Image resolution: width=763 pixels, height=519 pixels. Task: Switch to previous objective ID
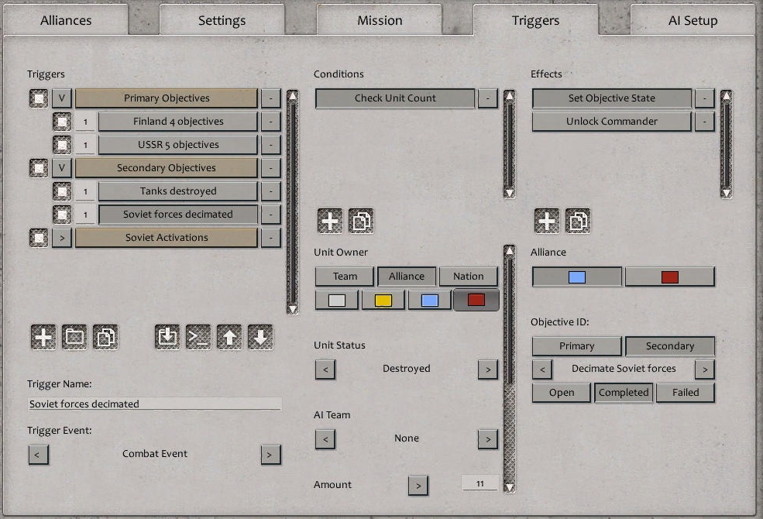pos(542,369)
